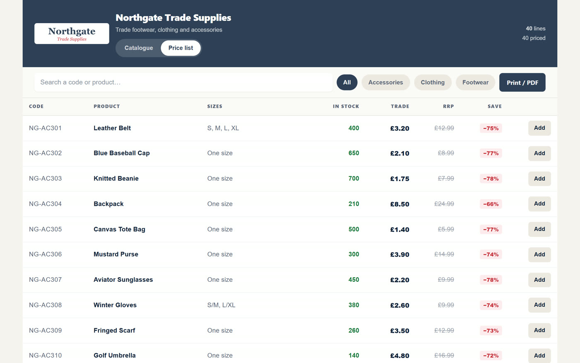Viewport: 580px width, 363px height.
Task: Add the Blue Baseball Cap
Action: coord(539,153)
